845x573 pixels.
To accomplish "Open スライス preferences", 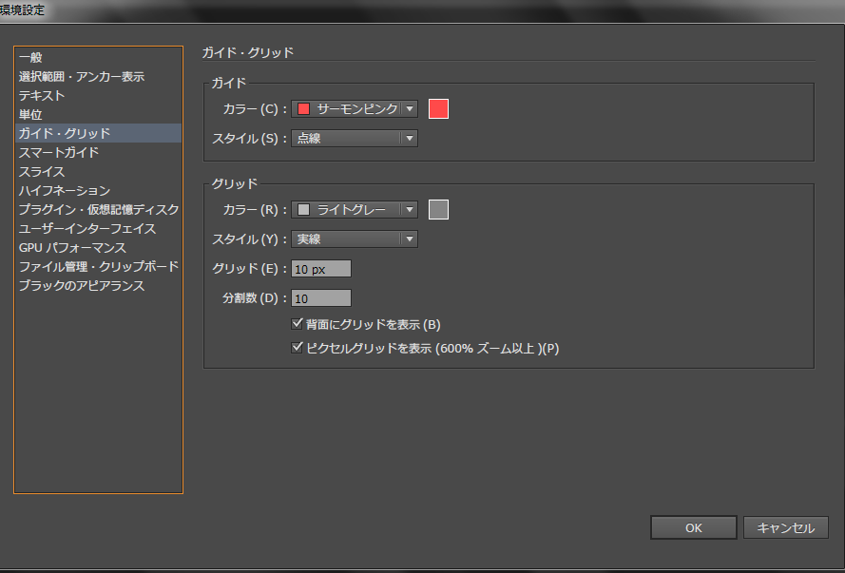I will pyautogui.click(x=98, y=171).
